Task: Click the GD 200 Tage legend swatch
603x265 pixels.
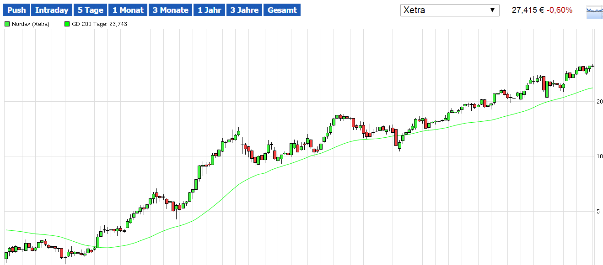Action: (x=67, y=24)
